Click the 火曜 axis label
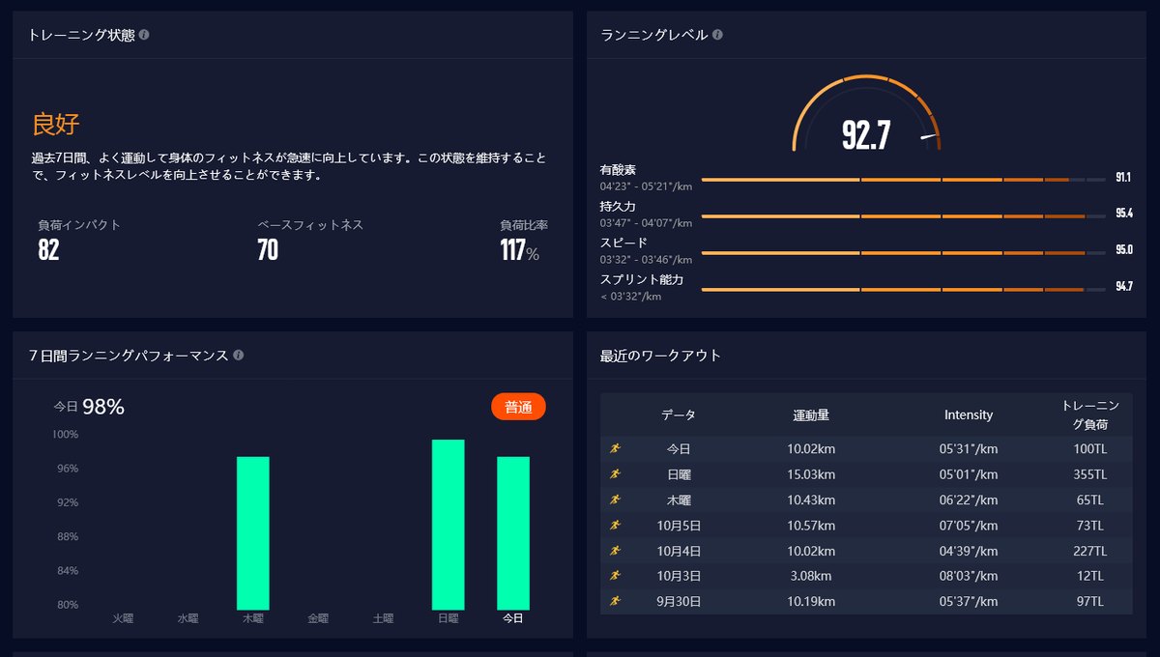This screenshot has height=657, width=1160. [123, 618]
